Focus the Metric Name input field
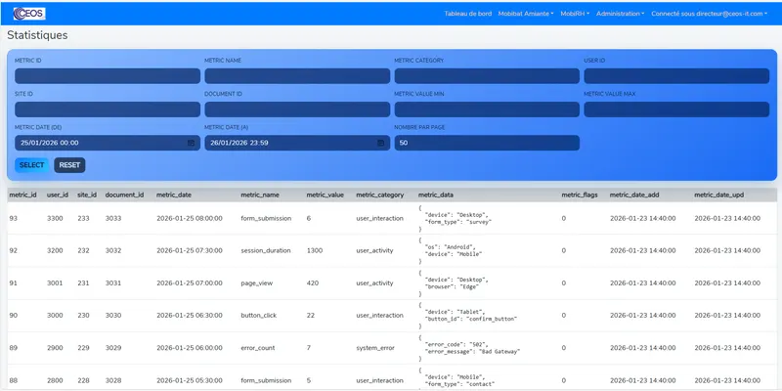 297,76
